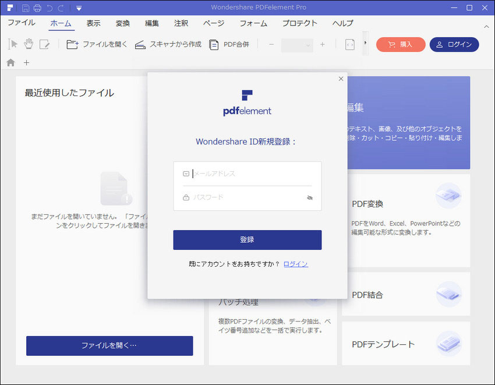495x385 pixels.
Task: Click the zoom out minus button
Action: pyautogui.click(x=271, y=44)
